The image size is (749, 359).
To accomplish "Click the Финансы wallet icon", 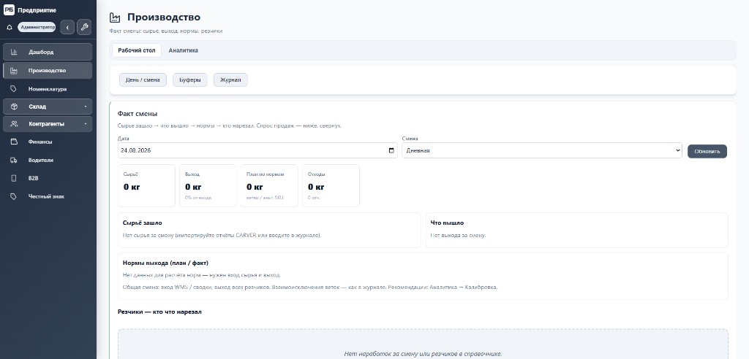I will (x=14, y=142).
